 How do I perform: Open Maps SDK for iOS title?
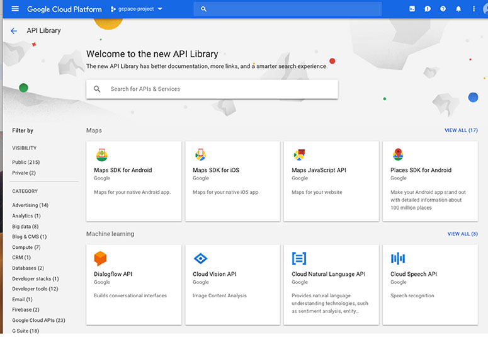216,170
